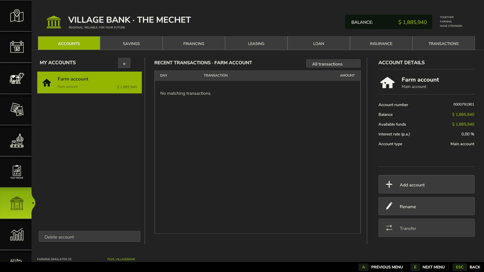Open the Leasing tab

(x=256, y=43)
